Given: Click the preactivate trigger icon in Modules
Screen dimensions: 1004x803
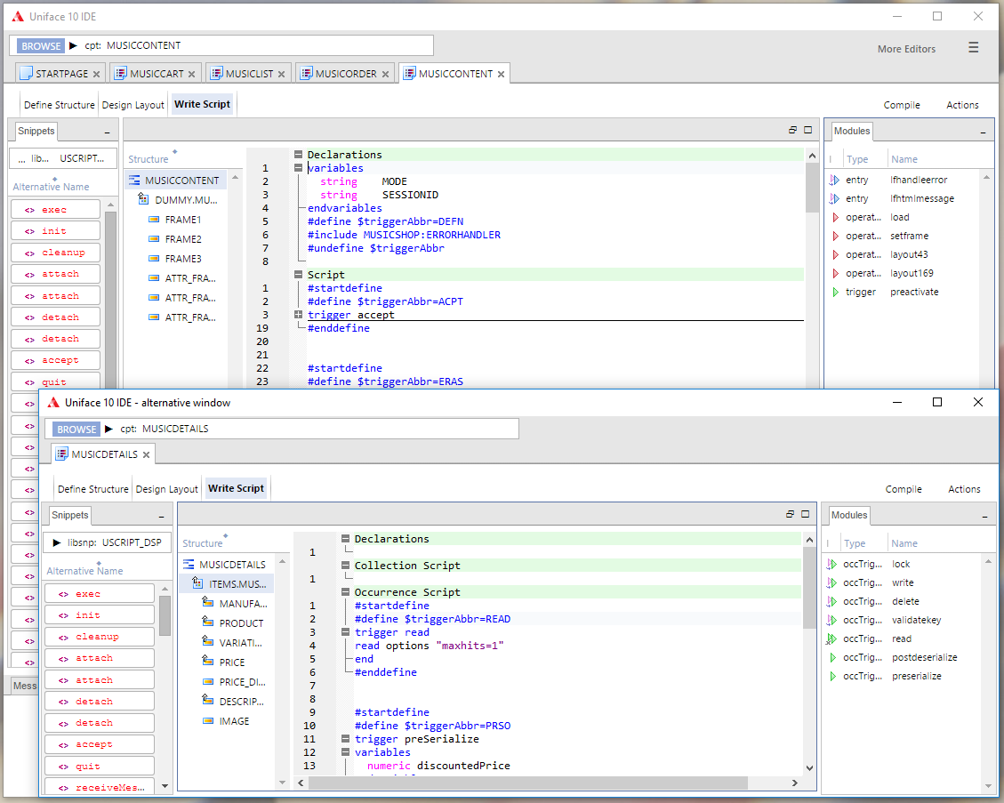Looking at the screenshot, I should (834, 292).
